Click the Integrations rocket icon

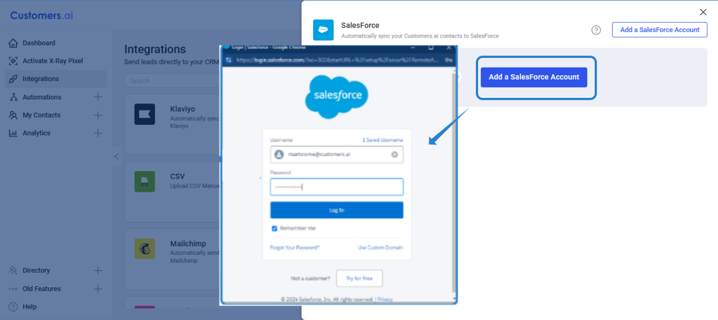pyautogui.click(x=13, y=79)
